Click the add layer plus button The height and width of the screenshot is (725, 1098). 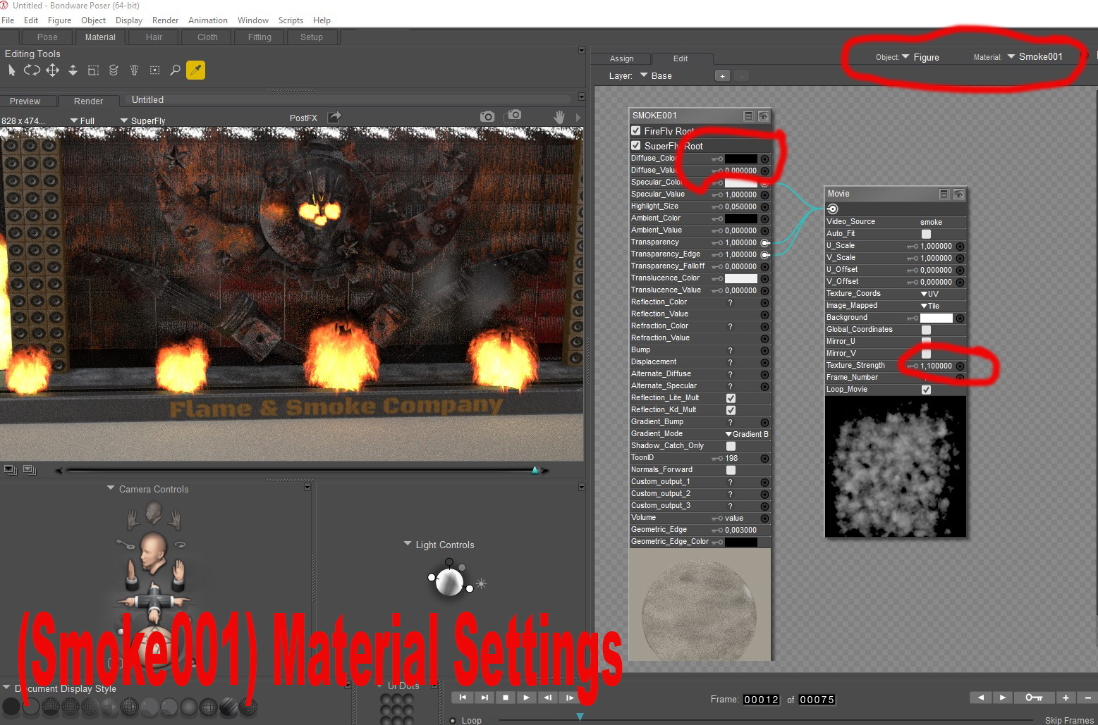722,76
